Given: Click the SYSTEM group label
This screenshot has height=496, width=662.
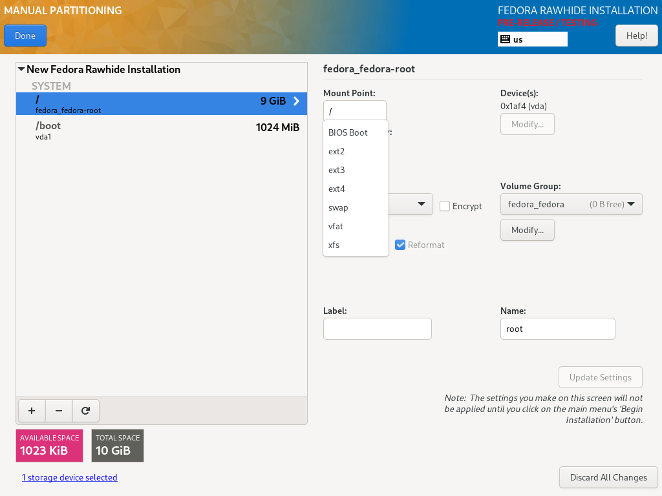Looking at the screenshot, I should [x=51, y=86].
